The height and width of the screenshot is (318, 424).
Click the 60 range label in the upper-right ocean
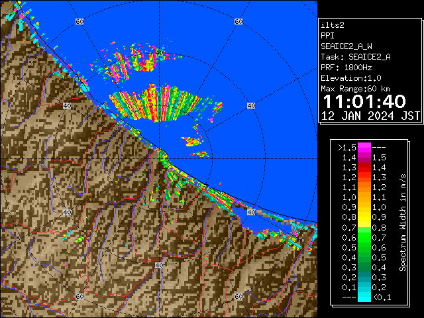[238, 21]
